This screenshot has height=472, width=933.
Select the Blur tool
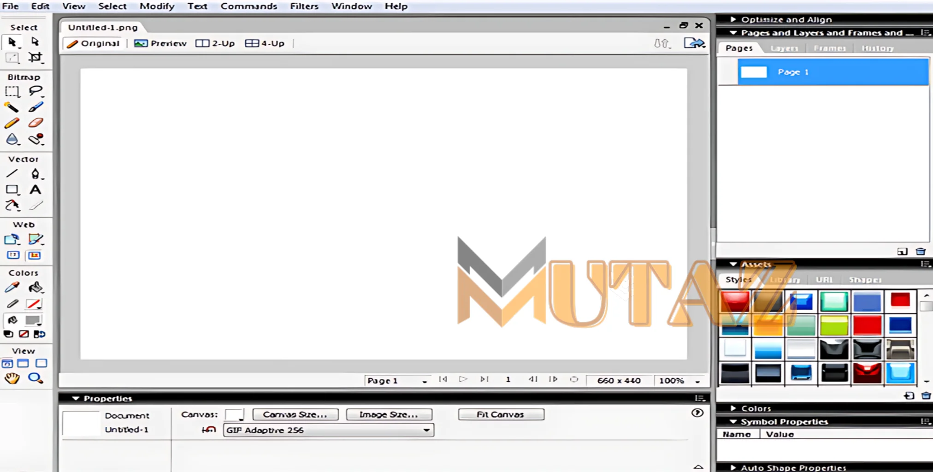pyautogui.click(x=12, y=139)
